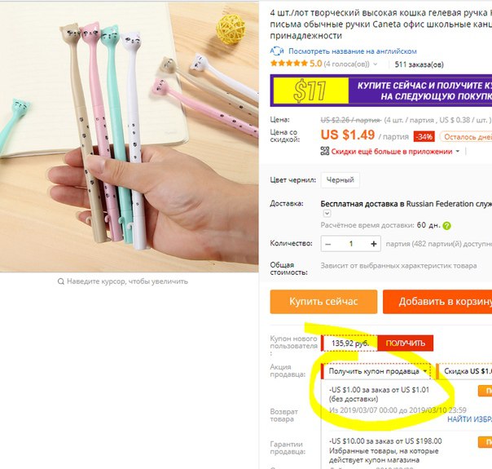Image resolution: width=492 pixels, height=469 pixels.
Task: Expand the rating votes dropdown arrow
Action: (x=376, y=64)
